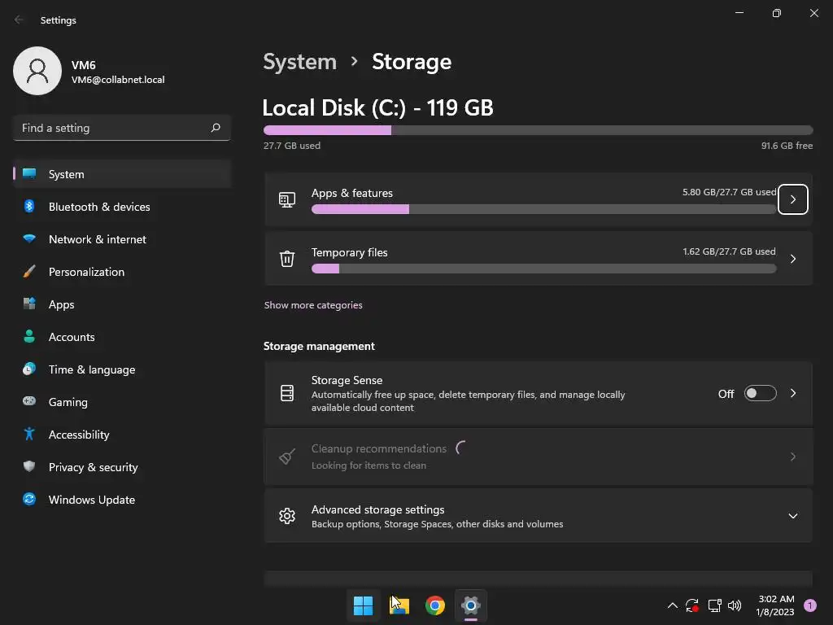Select Accounts in the sidebar
This screenshot has height=625, width=833.
[72, 337]
